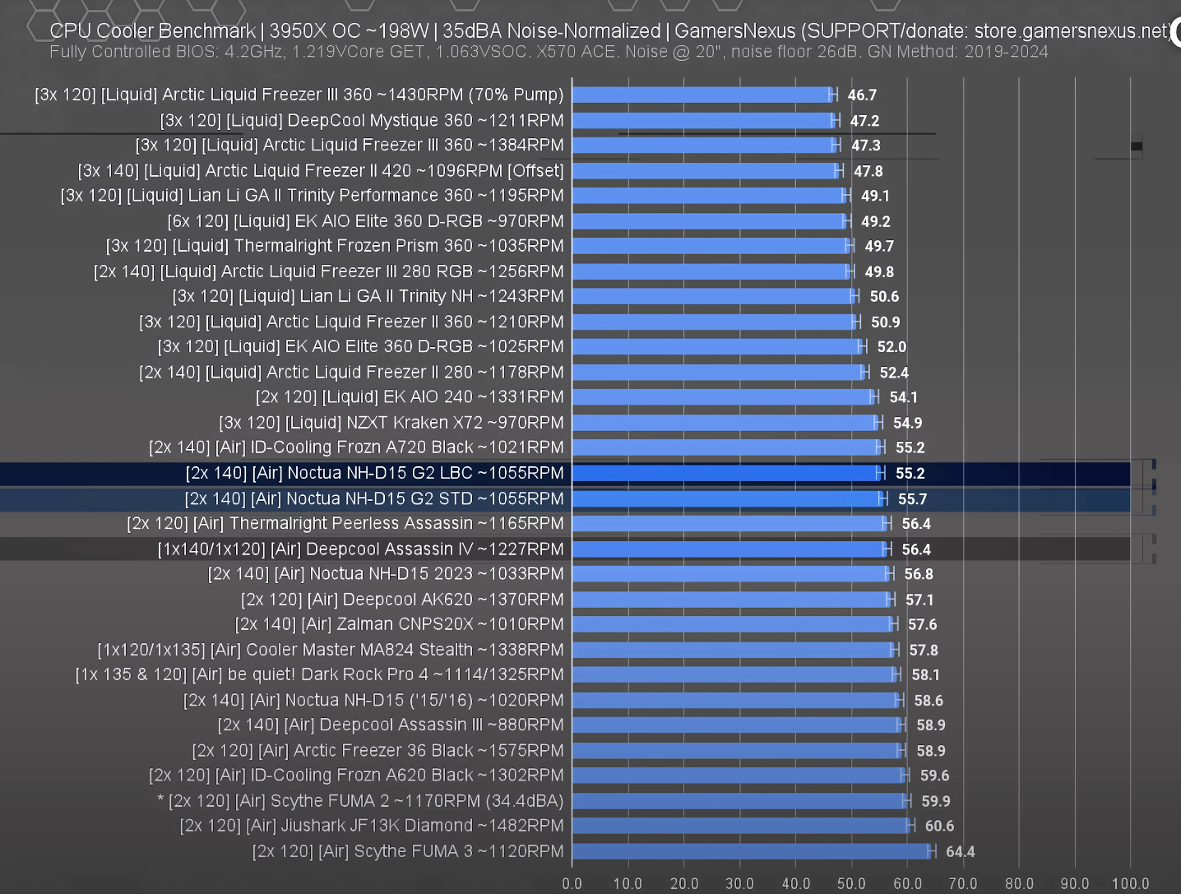Click the 20.0 x-axis tick label
The image size is (1181, 894).
[x=684, y=883]
